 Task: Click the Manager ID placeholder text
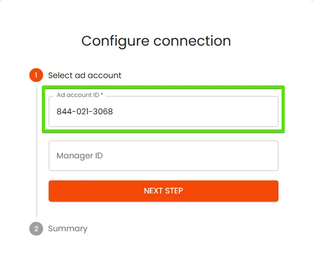(x=80, y=156)
